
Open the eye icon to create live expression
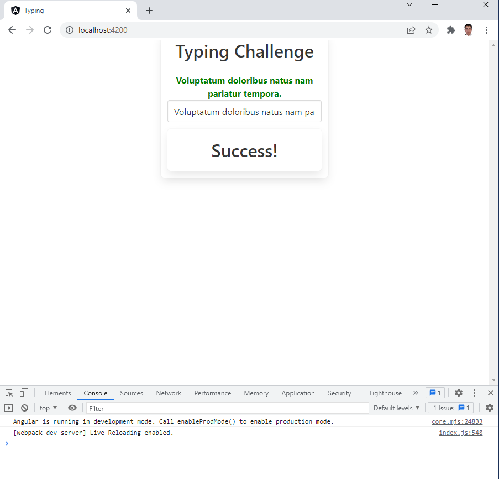72,408
